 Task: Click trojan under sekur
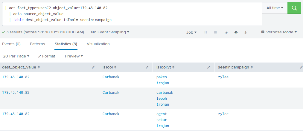coord(163,126)
